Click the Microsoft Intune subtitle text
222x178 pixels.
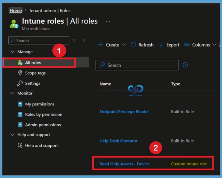36,29
